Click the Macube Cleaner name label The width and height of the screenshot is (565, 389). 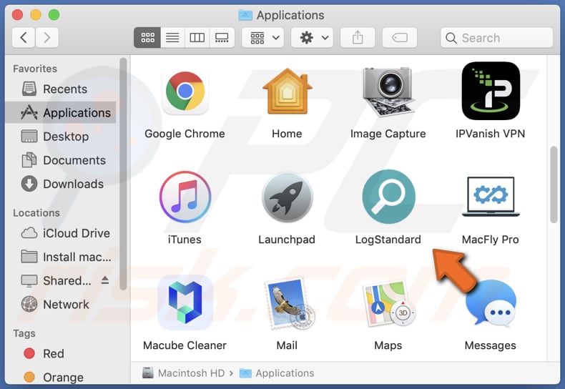click(185, 345)
